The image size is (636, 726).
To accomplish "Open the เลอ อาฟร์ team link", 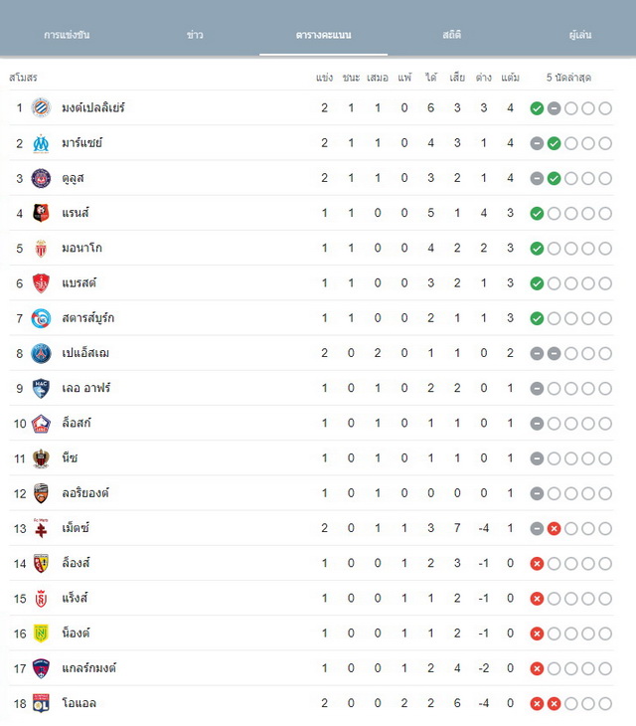I will coord(86,388).
